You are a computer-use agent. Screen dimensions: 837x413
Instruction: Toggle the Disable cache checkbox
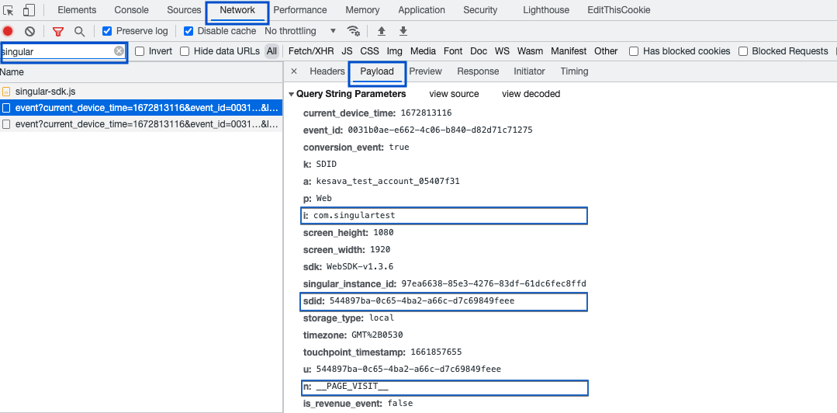pyautogui.click(x=188, y=31)
